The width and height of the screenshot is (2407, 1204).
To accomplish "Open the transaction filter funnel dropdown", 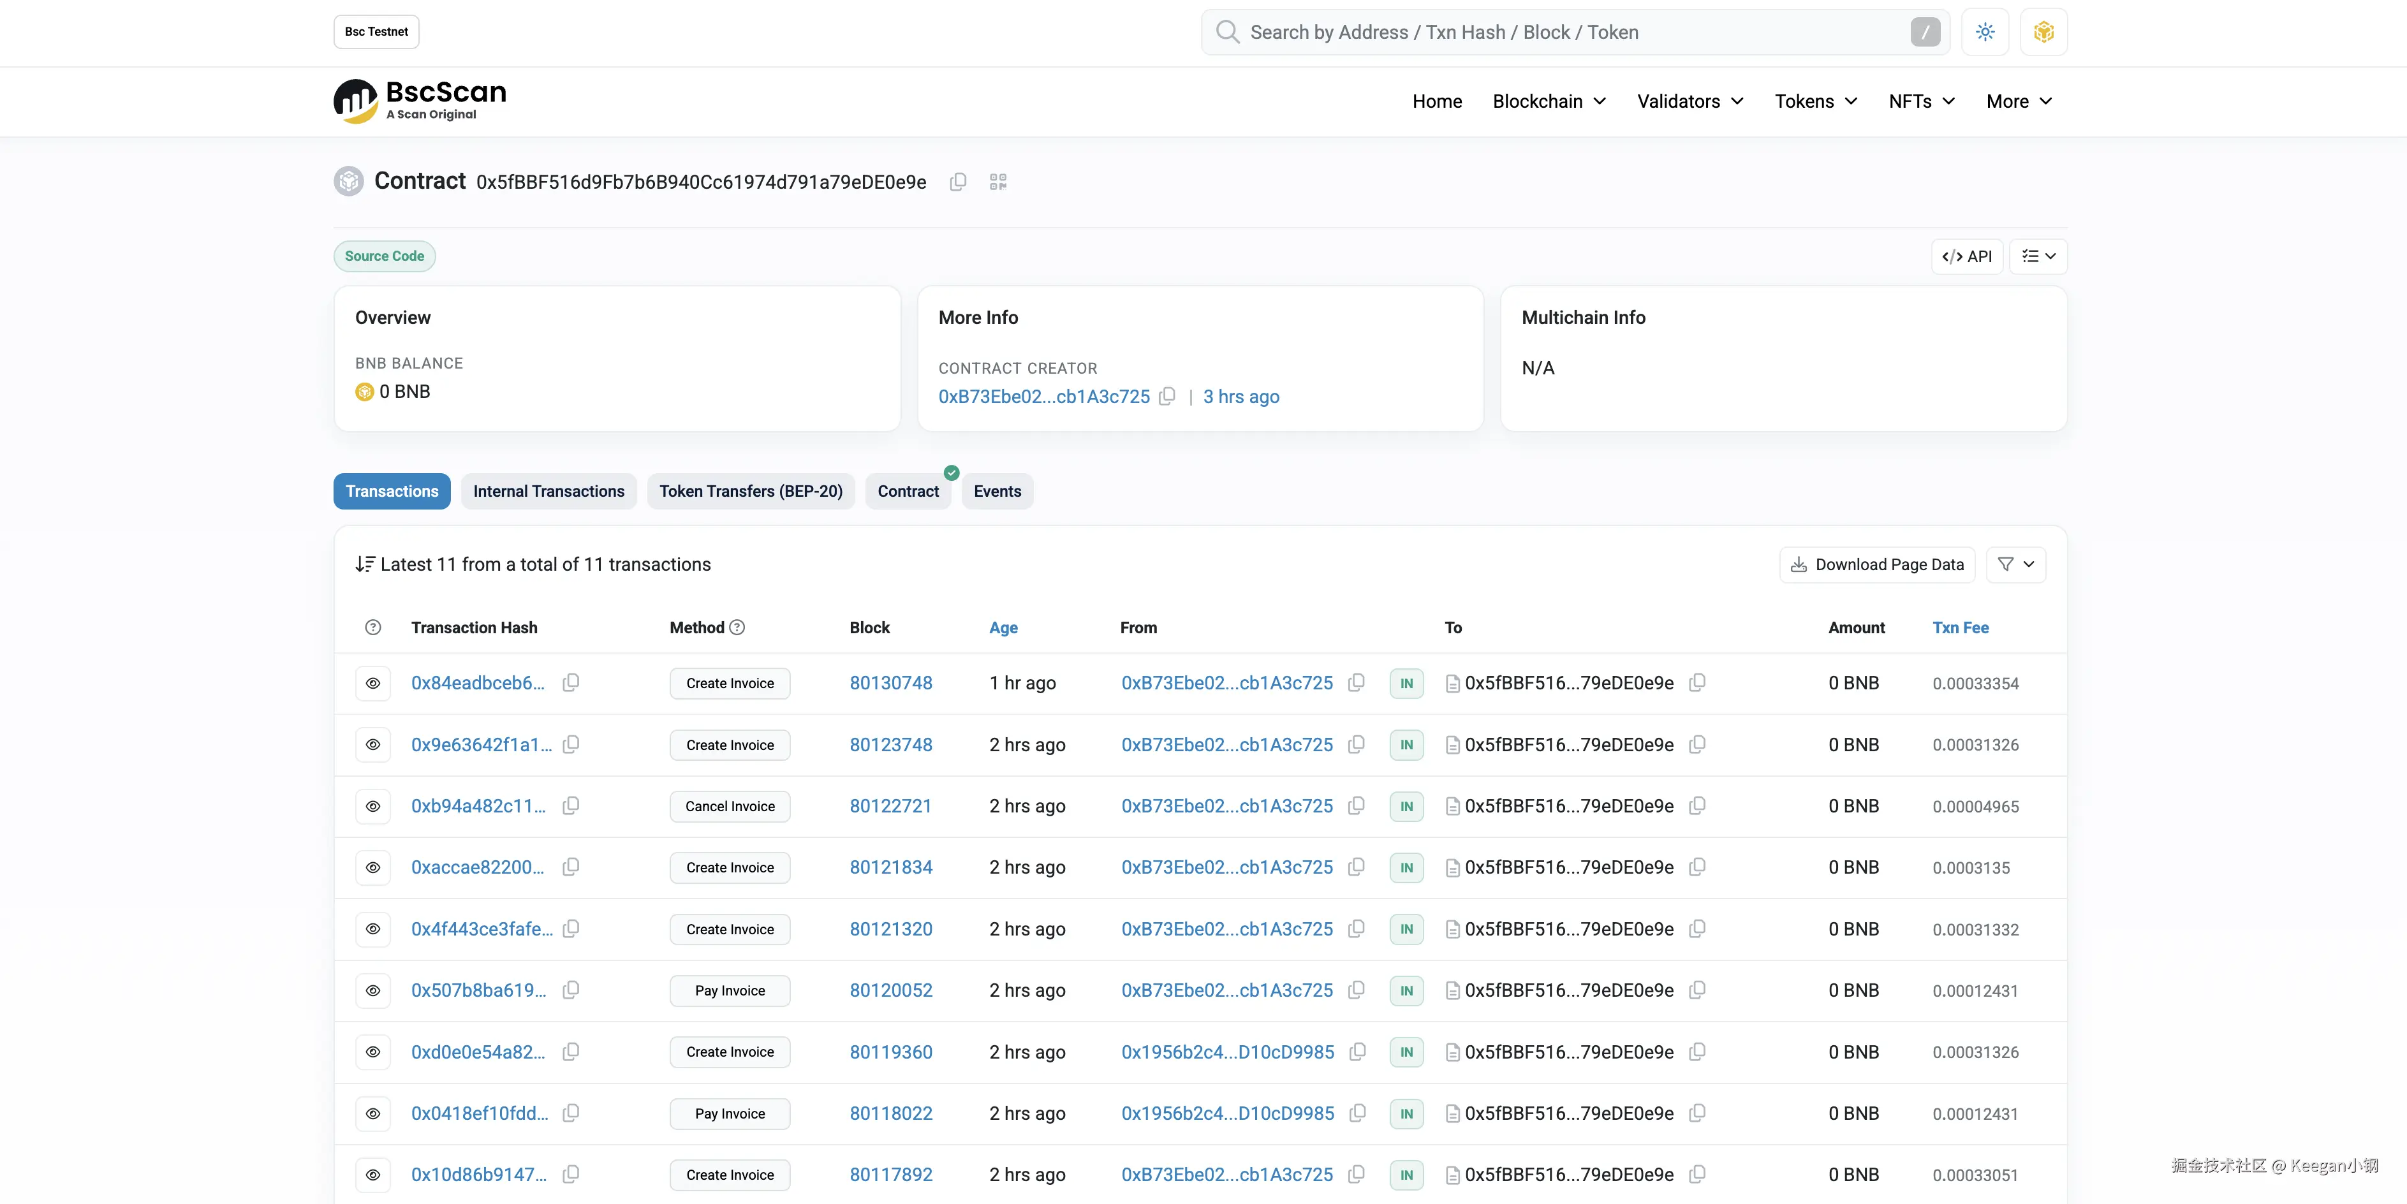I will (2015, 564).
